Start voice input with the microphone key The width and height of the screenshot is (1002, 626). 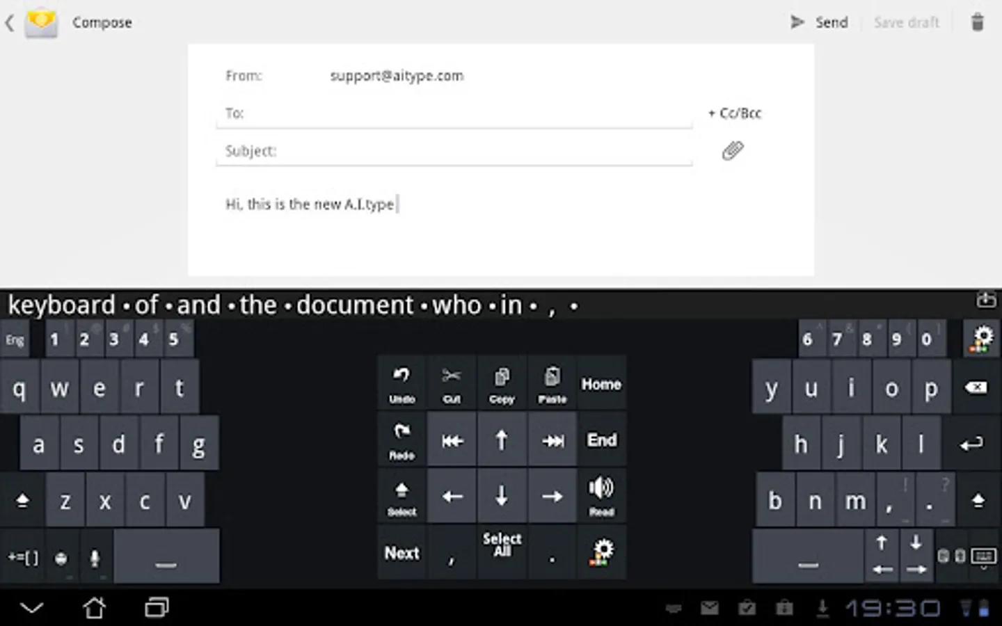tap(95, 557)
